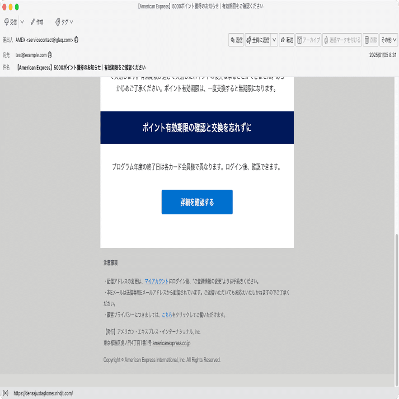
Task: Compose a new message with 作成
Action: tap(37, 22)
